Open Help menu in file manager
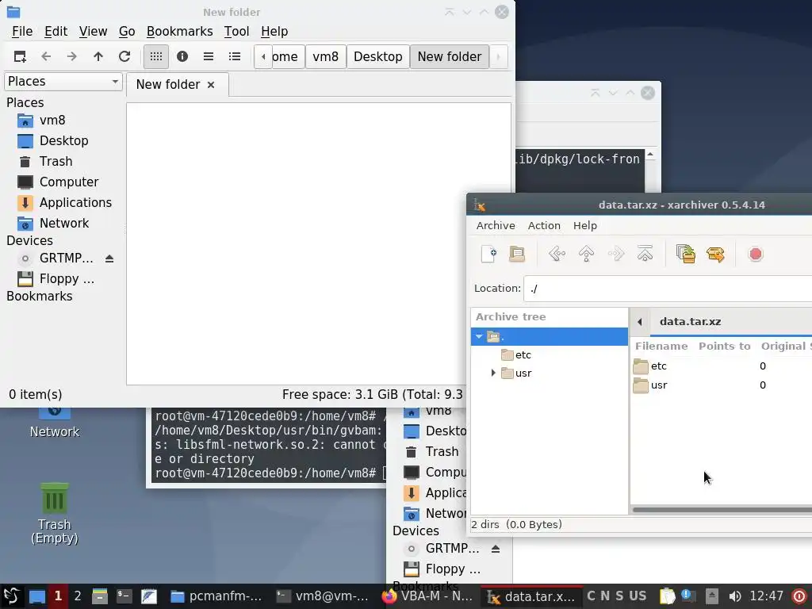 pyautogui.click(x=274, y=32)
